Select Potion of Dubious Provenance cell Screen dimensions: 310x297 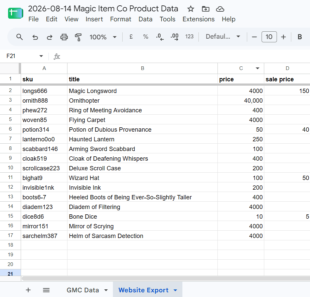tap(142, 129)
